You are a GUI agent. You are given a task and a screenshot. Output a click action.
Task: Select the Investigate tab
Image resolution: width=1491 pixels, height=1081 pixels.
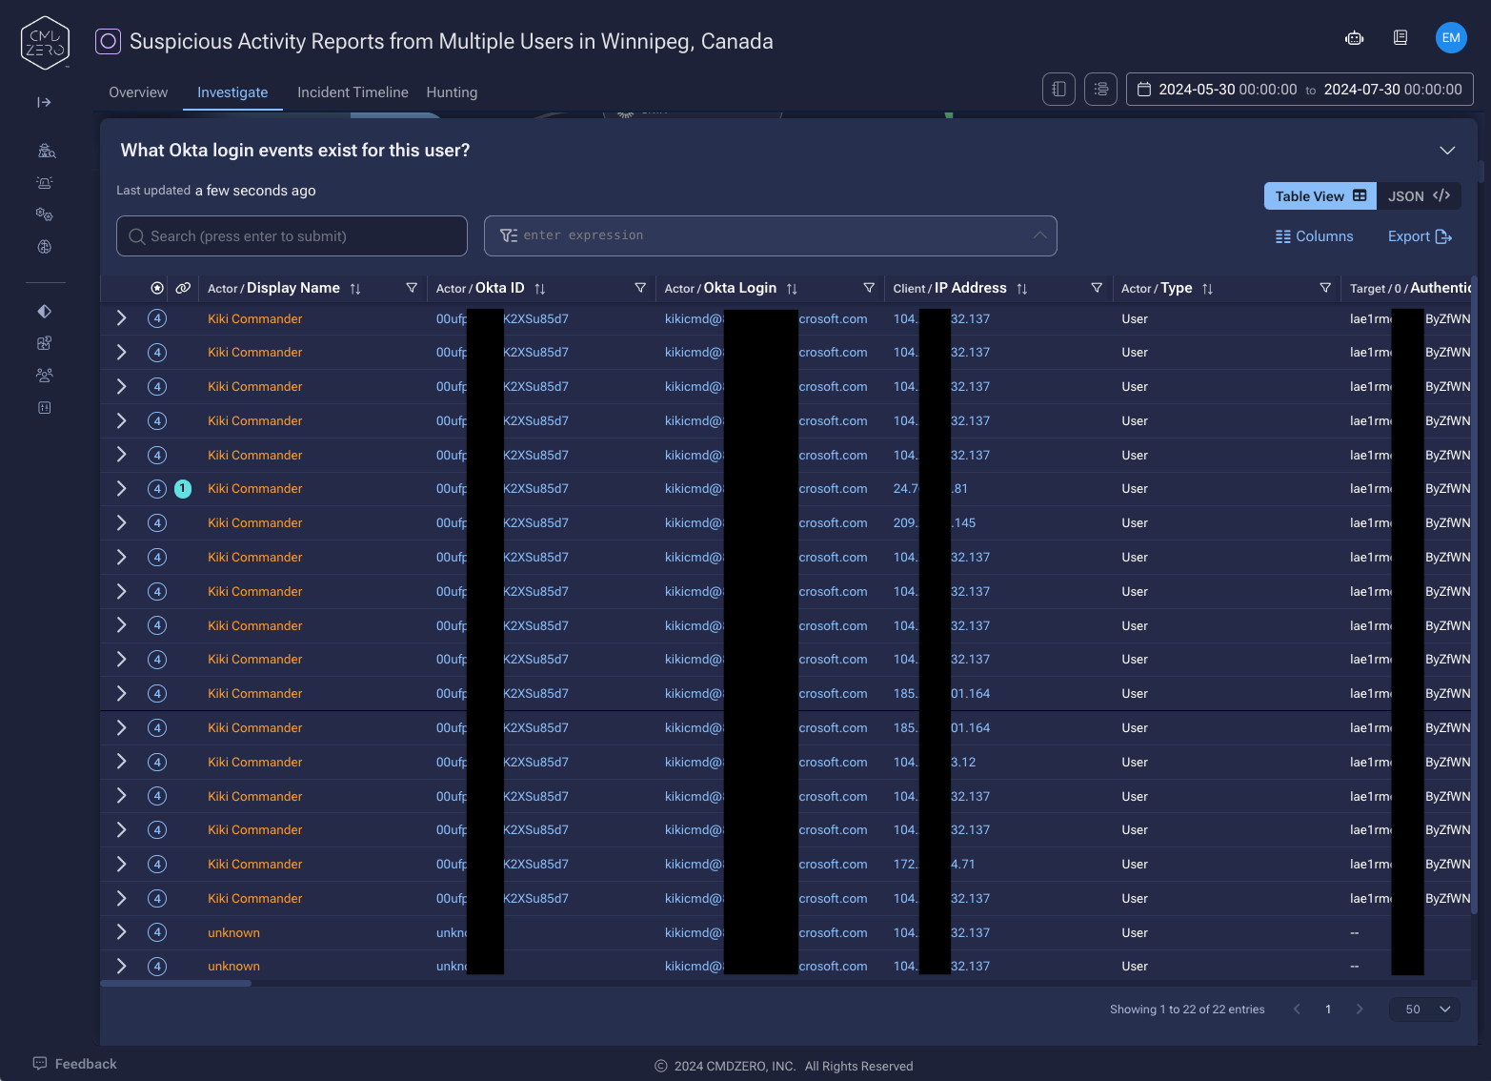click(232, 92)
